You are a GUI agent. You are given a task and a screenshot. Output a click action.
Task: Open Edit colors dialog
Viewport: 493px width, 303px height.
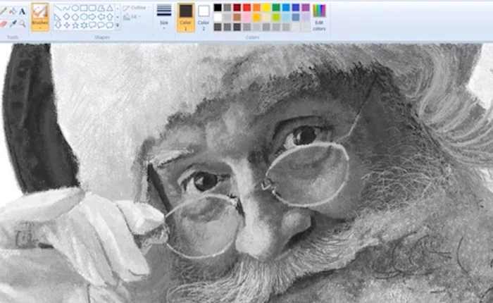click(319, 18)
